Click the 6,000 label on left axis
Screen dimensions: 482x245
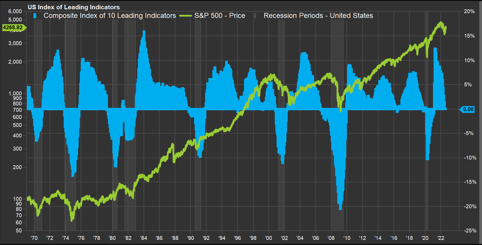(x=15, y=11)
